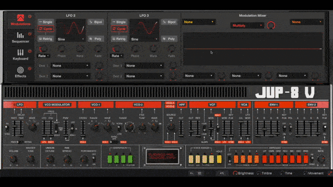Click the Brightness macro knob
This screenshot has height=187, width=333.
(235, 173)
